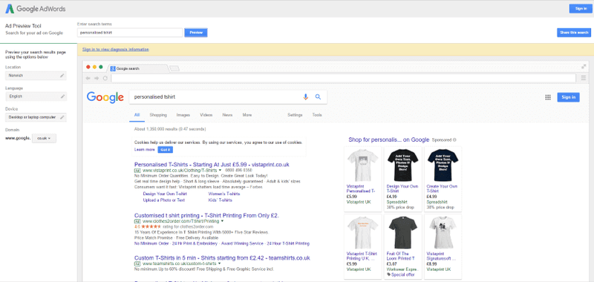594x282 pixels.
Task: Select the Images results tab
Action: point(183,115)
